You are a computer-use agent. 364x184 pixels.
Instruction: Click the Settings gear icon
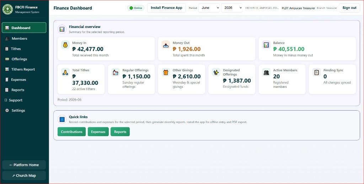[7, 110]
